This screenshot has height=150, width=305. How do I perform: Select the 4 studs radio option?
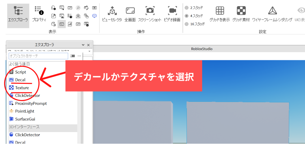click(187, 16)
